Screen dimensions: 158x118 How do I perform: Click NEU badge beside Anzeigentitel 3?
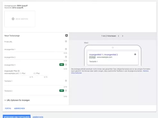pyautogui.click(x=62, y=64)
